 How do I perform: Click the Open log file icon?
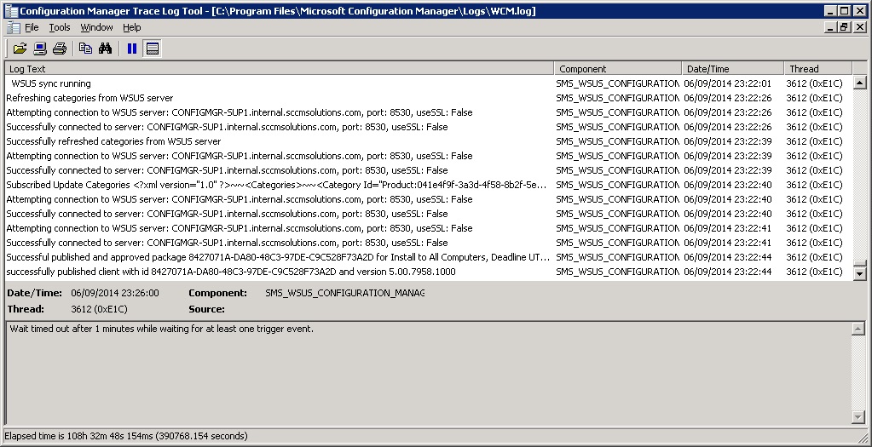coord(20,49)
